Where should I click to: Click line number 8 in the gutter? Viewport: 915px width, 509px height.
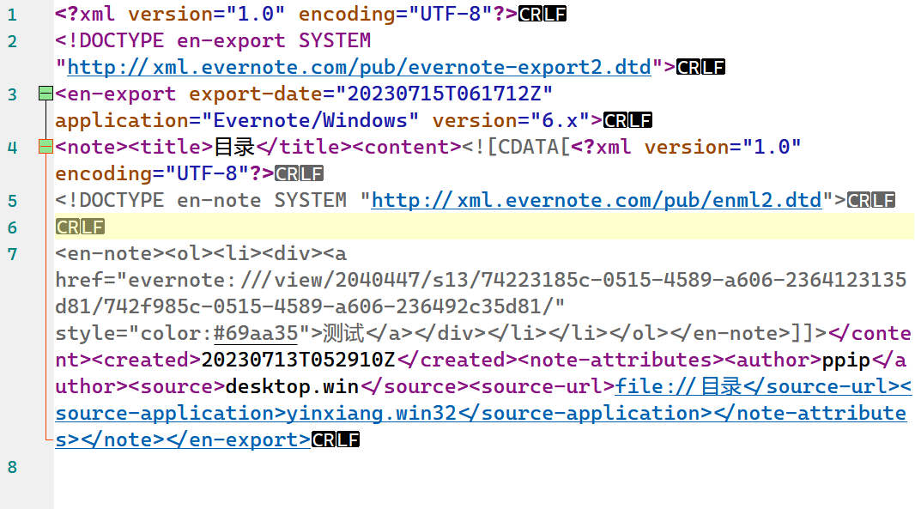point(12,467)
